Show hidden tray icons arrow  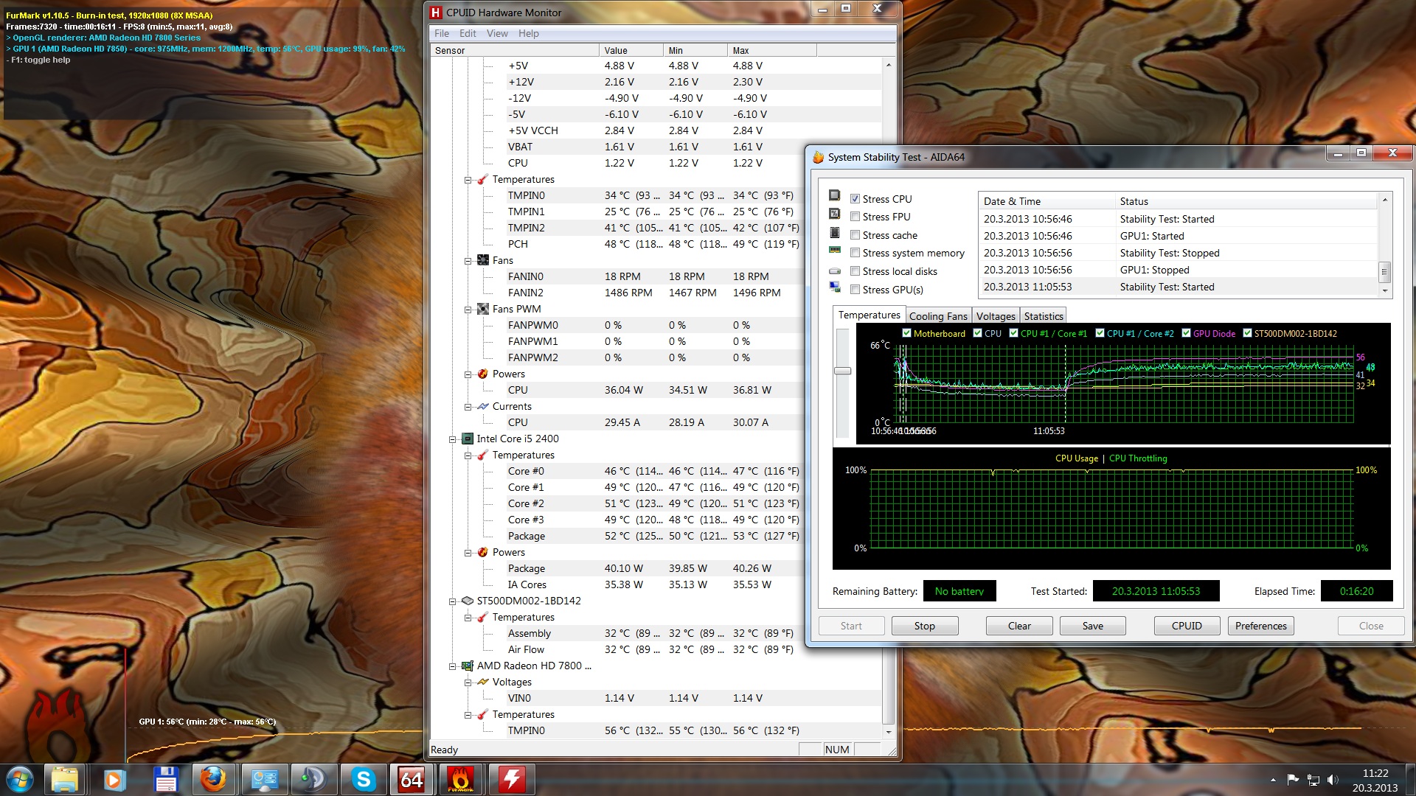click(1273, 780)
